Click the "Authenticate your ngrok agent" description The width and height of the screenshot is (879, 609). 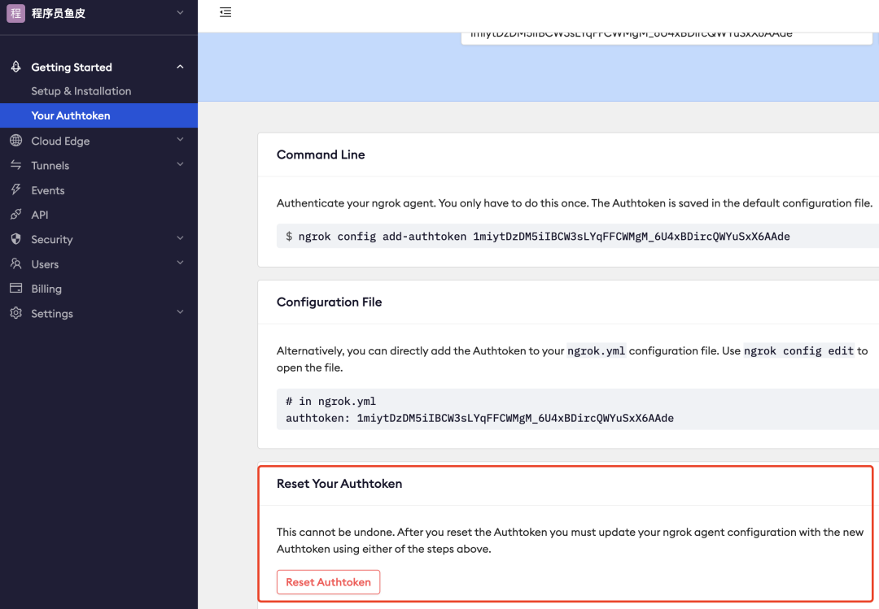575,202
